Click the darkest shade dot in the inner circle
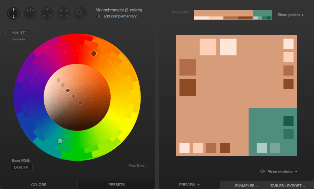The height and width of the screenshot is (189, 314). (x=68, y=90)
